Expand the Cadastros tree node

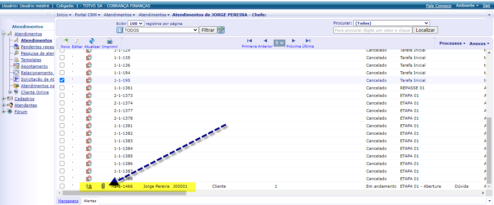pos(4,99)
